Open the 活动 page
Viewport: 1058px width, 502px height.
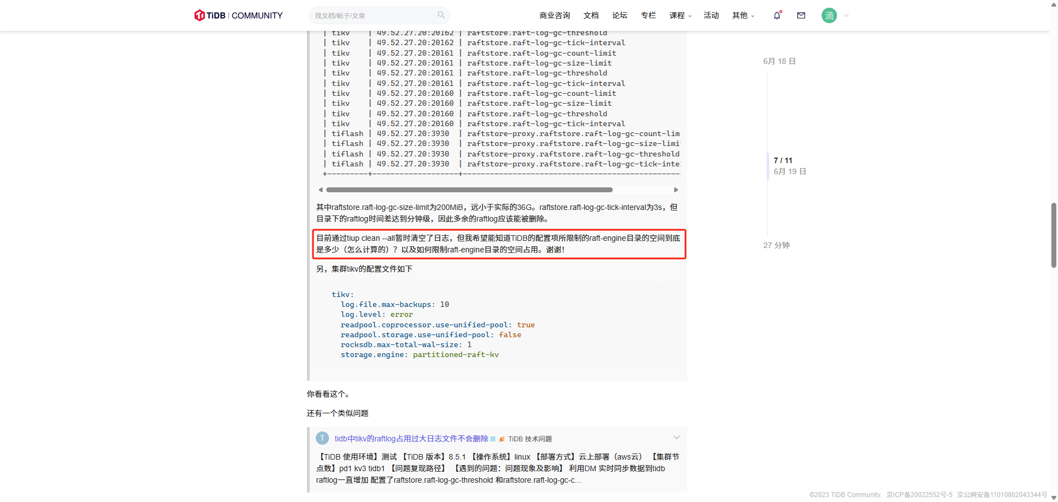coord(711,15)
